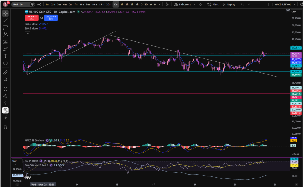Screen dimensions: 303x187
Task: Expand the timeframe list chevron
Action: pyautogui.click(x=159, y=4)
